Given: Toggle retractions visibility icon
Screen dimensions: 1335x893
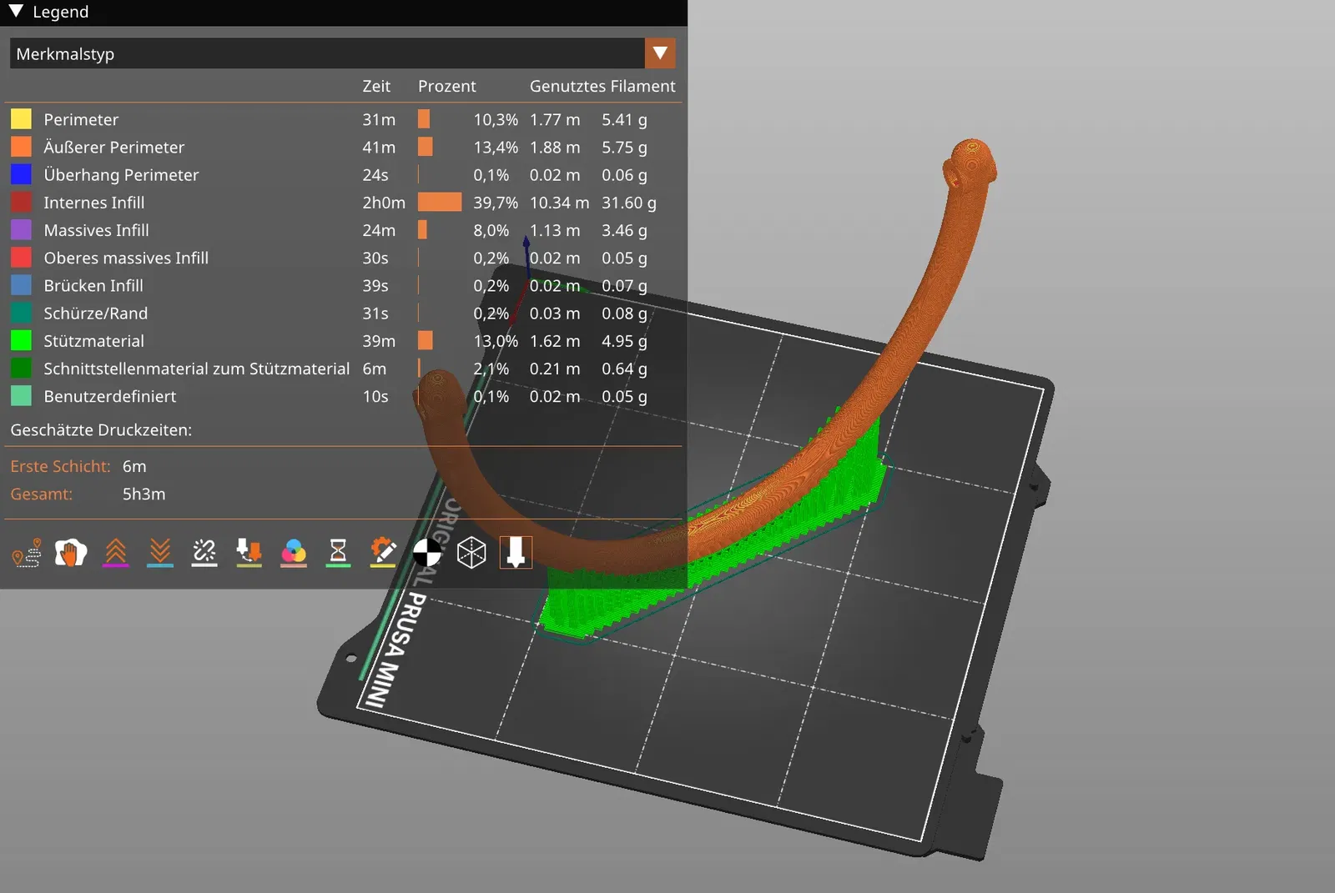Looking at the screenshot, I should 115,552.
